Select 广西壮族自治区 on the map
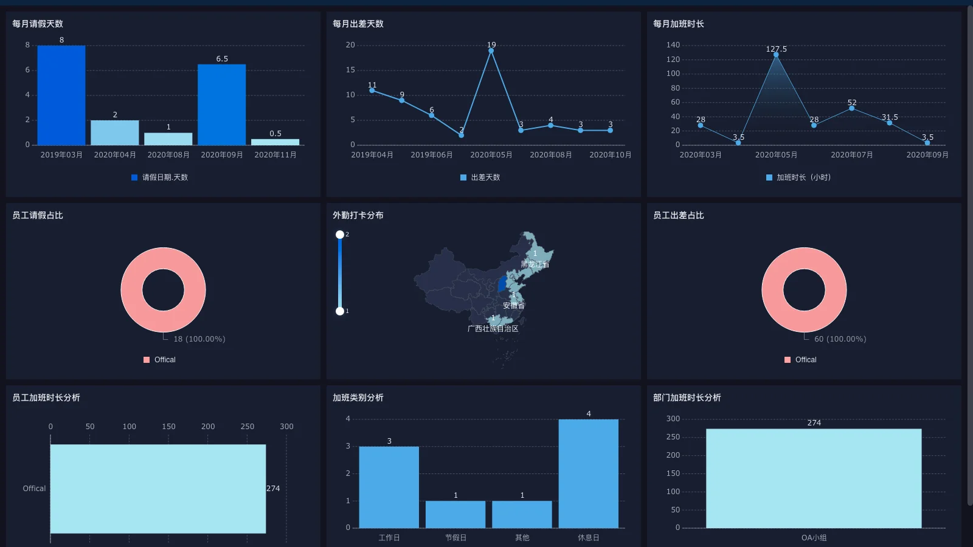Viewport: 973px width, 547px height. [493, 319]
